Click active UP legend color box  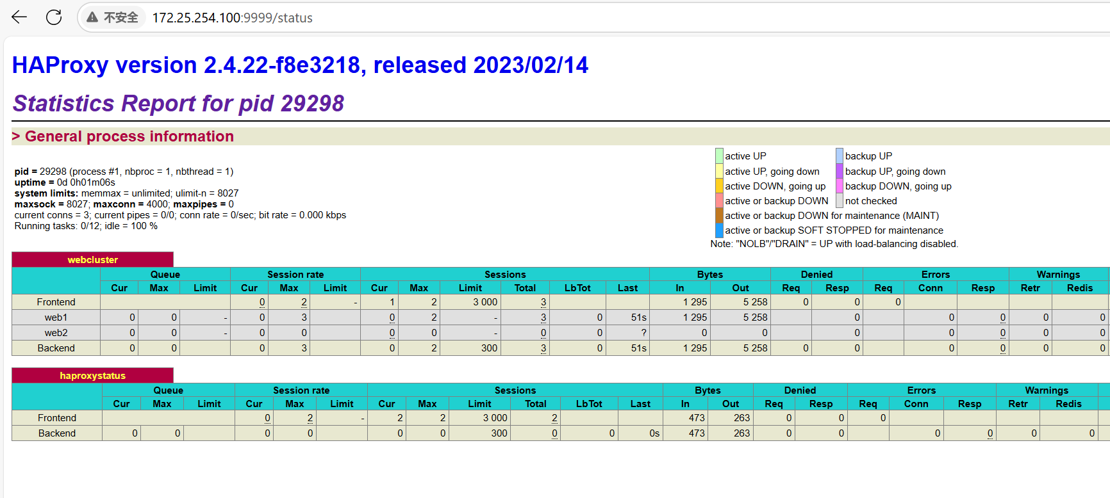click(719, 156)
